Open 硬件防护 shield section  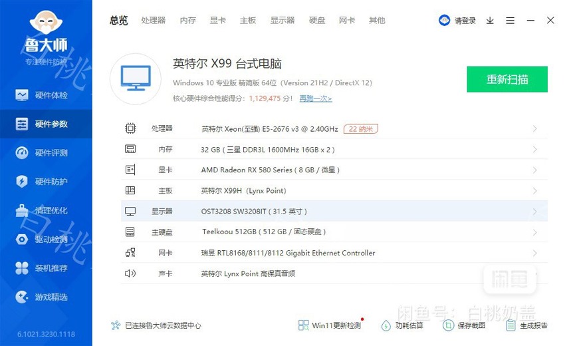point(46,182)
